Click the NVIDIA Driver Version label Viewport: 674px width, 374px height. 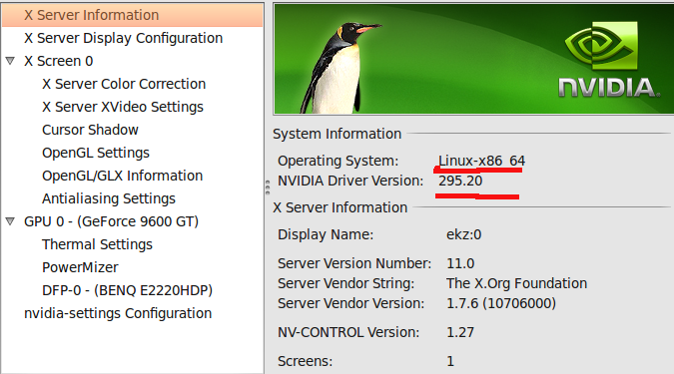[350, 181]
